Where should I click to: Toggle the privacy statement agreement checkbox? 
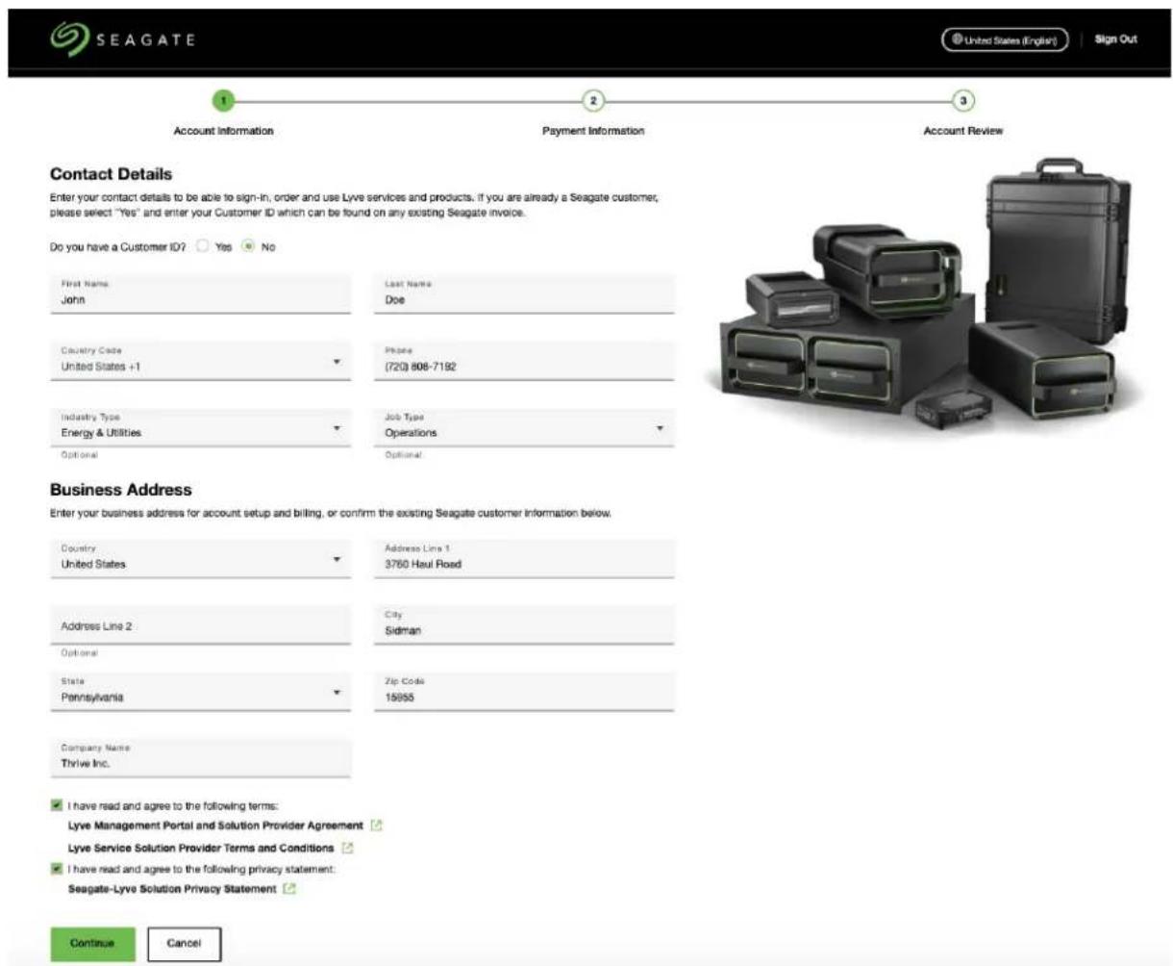(x=56, y=868)
